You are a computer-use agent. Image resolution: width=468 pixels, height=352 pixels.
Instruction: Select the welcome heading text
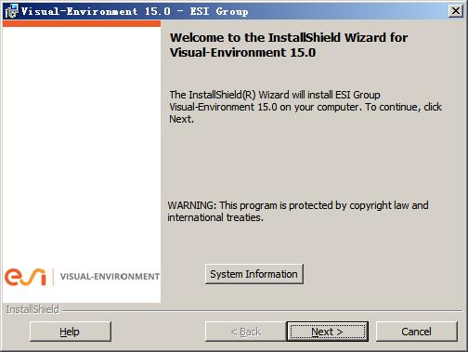coord(289,45)
